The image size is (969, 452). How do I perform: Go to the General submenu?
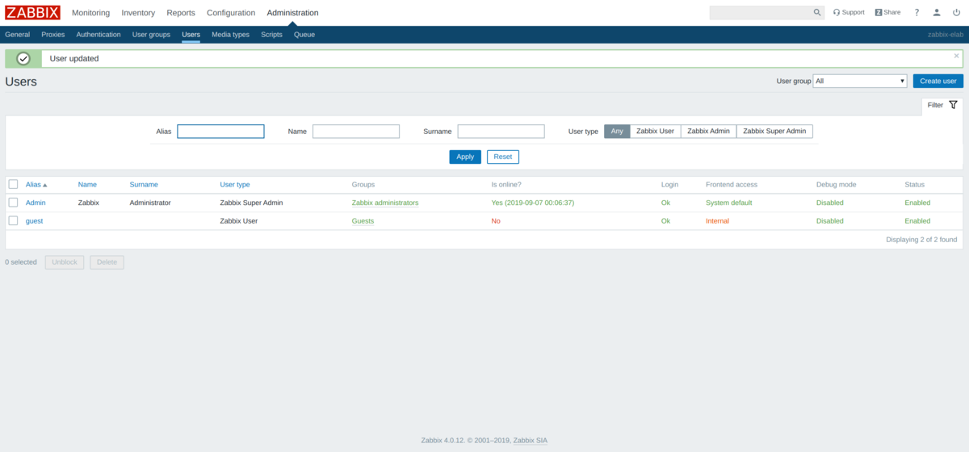click(x=18, y=35)
